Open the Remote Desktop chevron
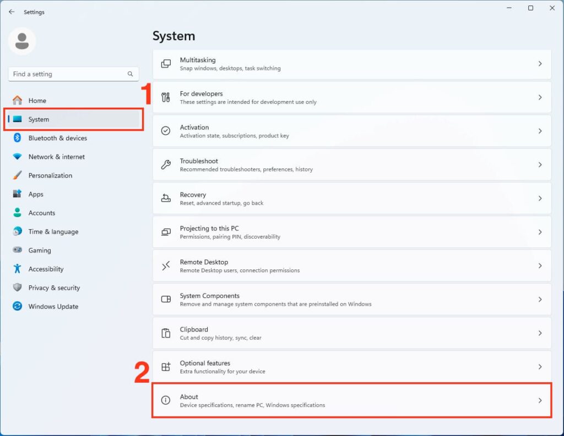The image size is (564, 436). pyautogui.click(x=540, y=266)
